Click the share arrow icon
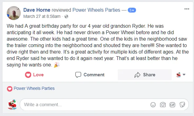The image size is (194, 116). [x=137, y=75]
